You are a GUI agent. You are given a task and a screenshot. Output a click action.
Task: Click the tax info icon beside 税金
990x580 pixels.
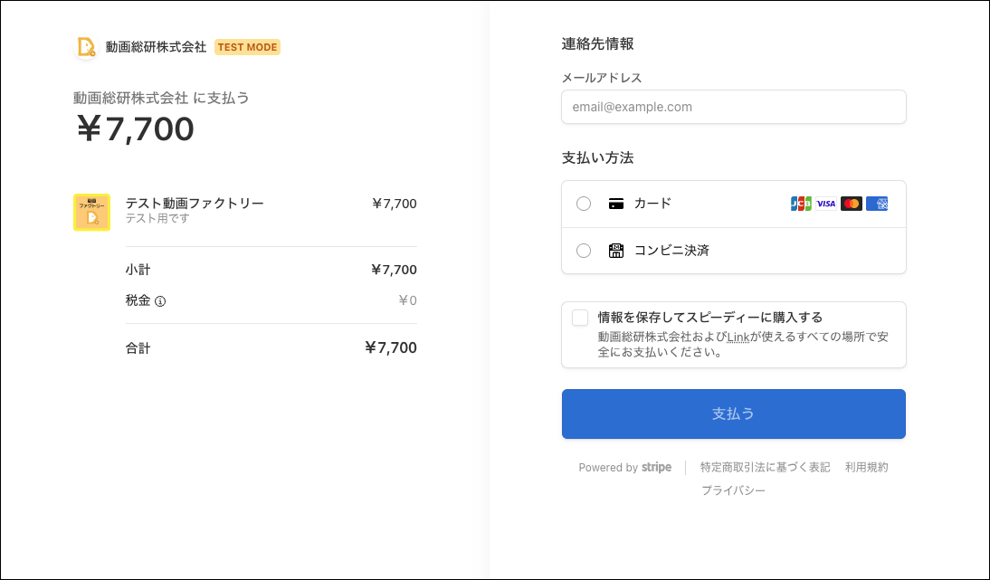click(x=160, y=301)
